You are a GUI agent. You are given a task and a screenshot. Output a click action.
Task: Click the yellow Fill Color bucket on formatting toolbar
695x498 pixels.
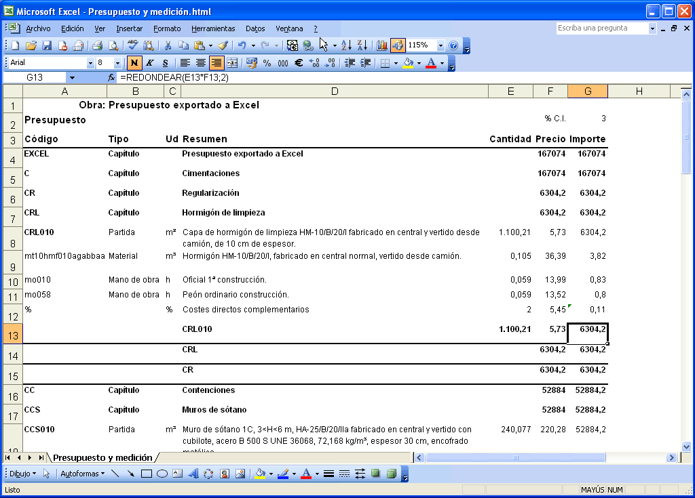(408, 63)
